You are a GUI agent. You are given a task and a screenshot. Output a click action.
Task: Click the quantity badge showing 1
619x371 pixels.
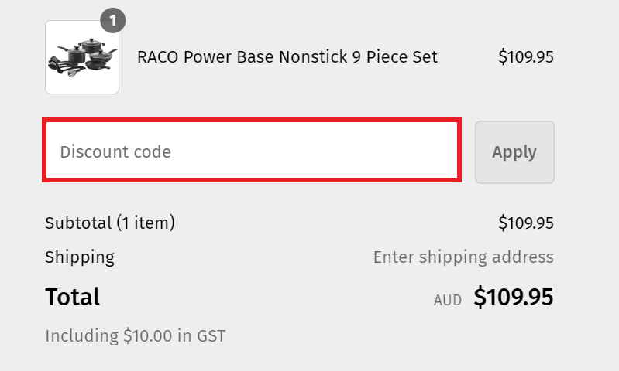113,20
